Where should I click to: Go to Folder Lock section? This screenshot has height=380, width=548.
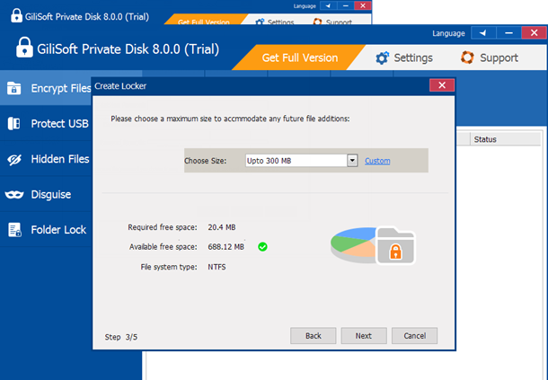pyautogui.click(x=46, y=230)
